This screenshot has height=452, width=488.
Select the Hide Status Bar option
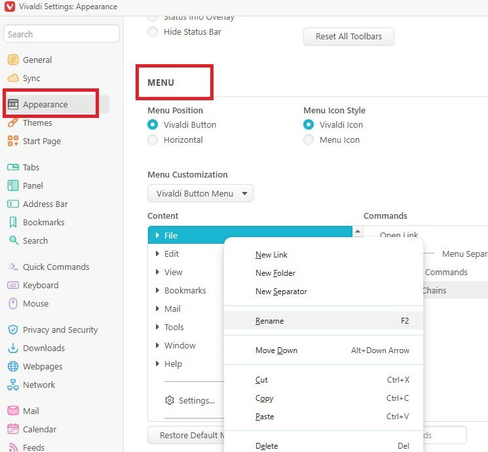click(153, 31)
